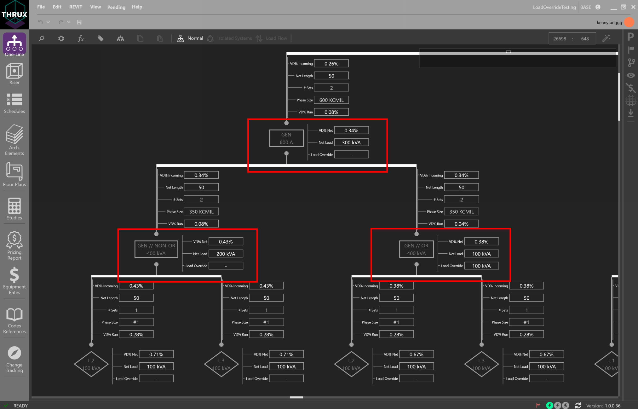Toggle the eye visibility icon
Viewport: 638px width, 409px height.
[631, 75]
